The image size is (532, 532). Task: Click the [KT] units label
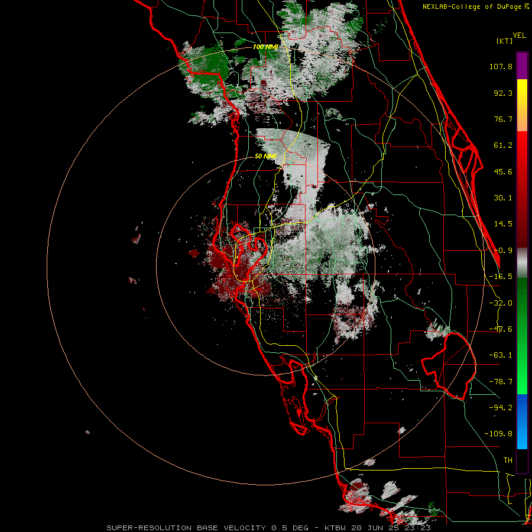(505, 41)
